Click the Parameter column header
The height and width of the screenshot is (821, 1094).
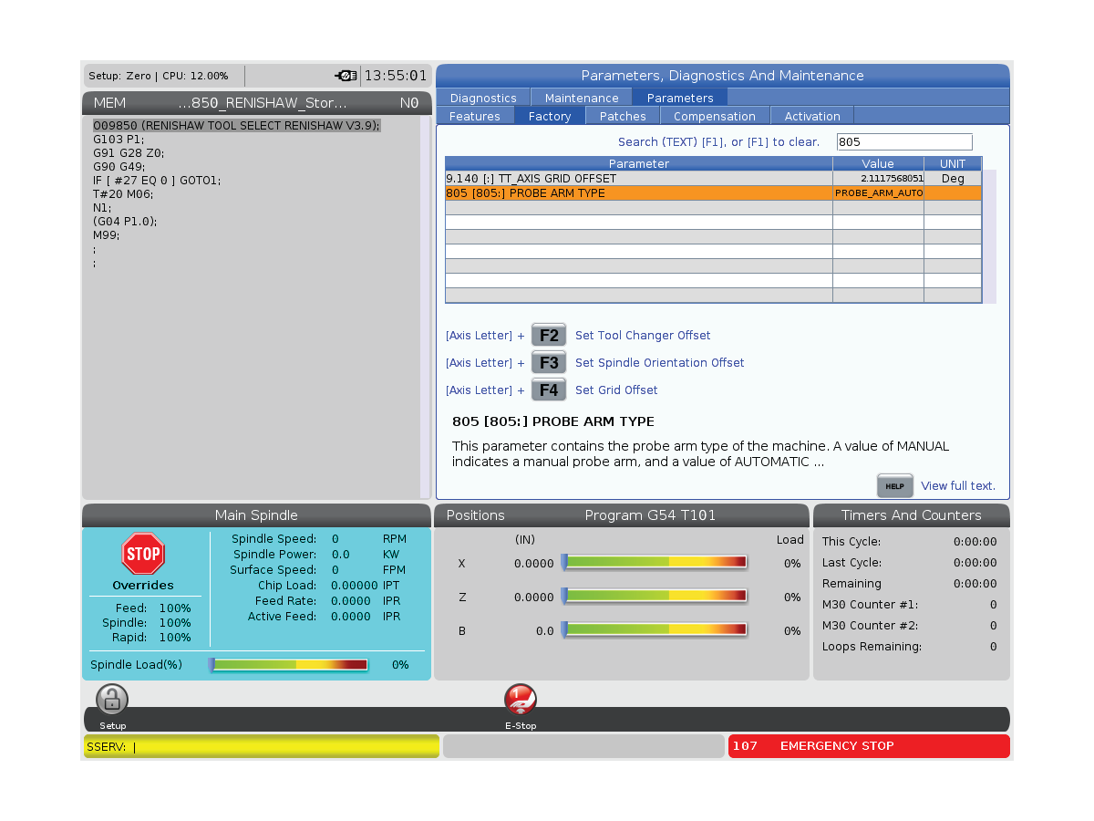[x=639, y=164]
